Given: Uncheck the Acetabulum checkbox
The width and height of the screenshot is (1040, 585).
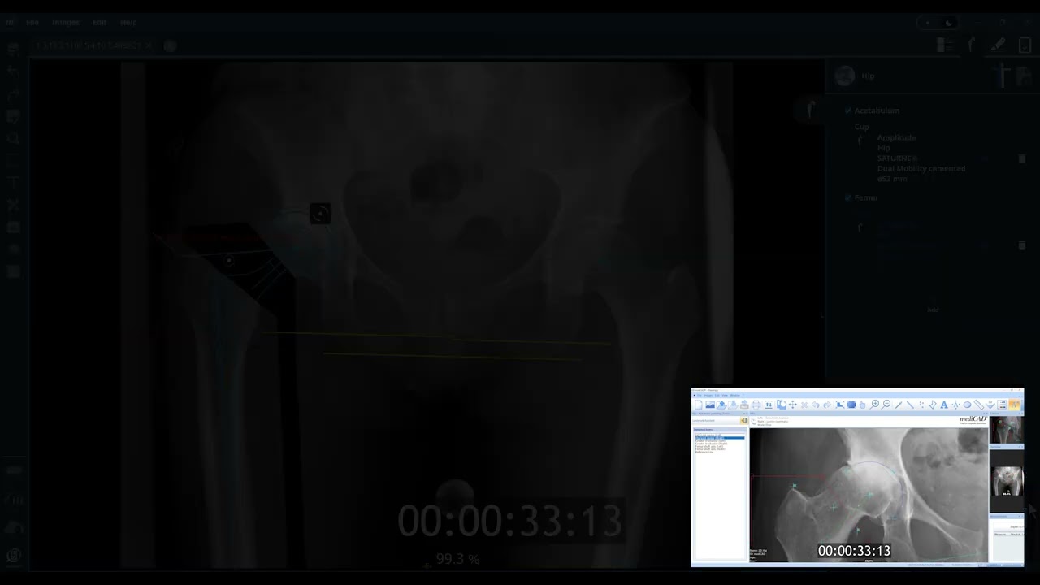Looking at the screenshot, I should 848,110.
